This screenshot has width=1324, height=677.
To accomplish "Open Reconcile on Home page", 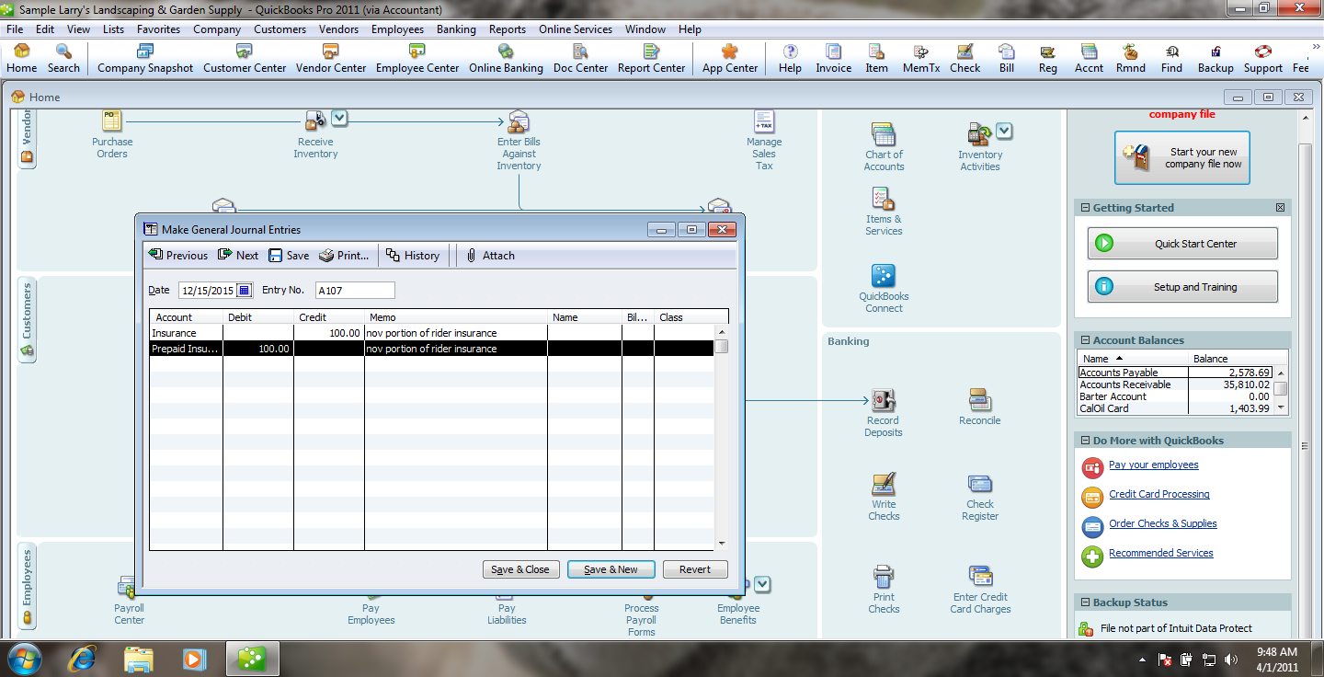I will (980, 407).
